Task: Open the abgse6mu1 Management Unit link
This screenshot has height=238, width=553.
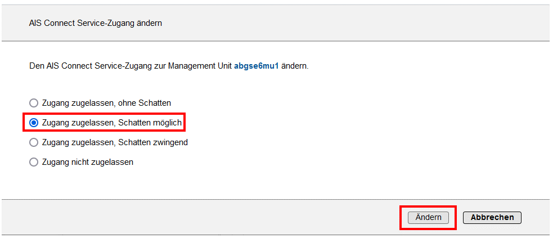Action: click(256, 66)
